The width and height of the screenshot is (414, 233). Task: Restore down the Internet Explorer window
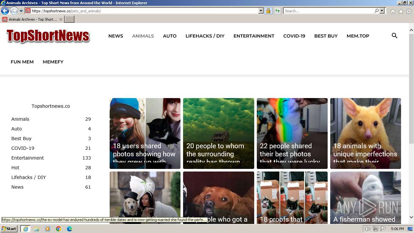click(x=405, y=3)
